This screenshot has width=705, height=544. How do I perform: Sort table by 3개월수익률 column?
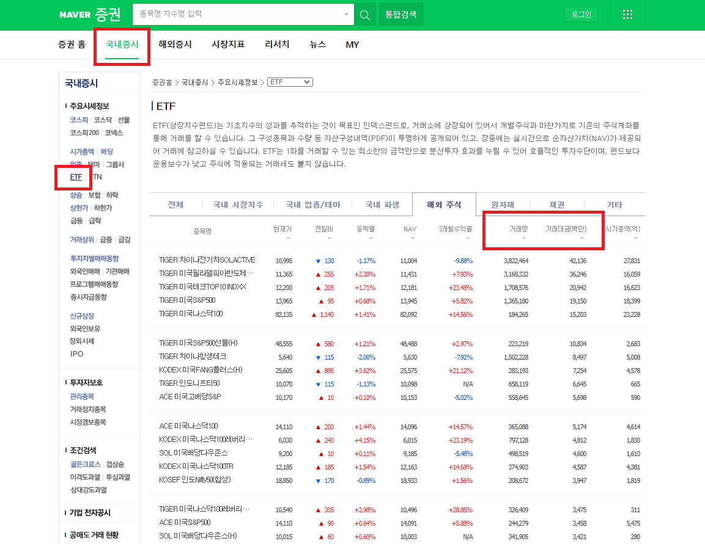pyautogui.click(x=455, y=229)
